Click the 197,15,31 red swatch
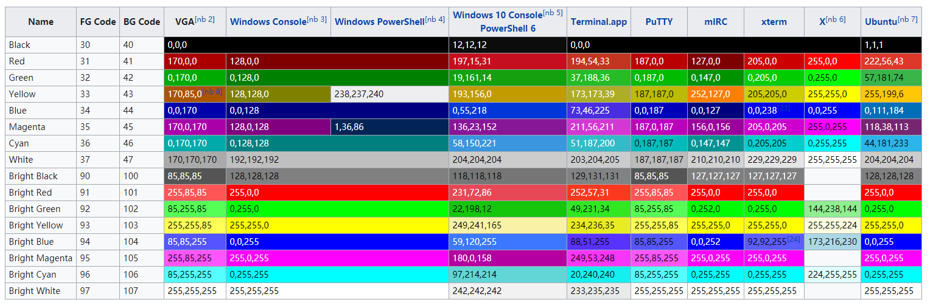Viewport: 933px width, 308px height. (508, 61)
